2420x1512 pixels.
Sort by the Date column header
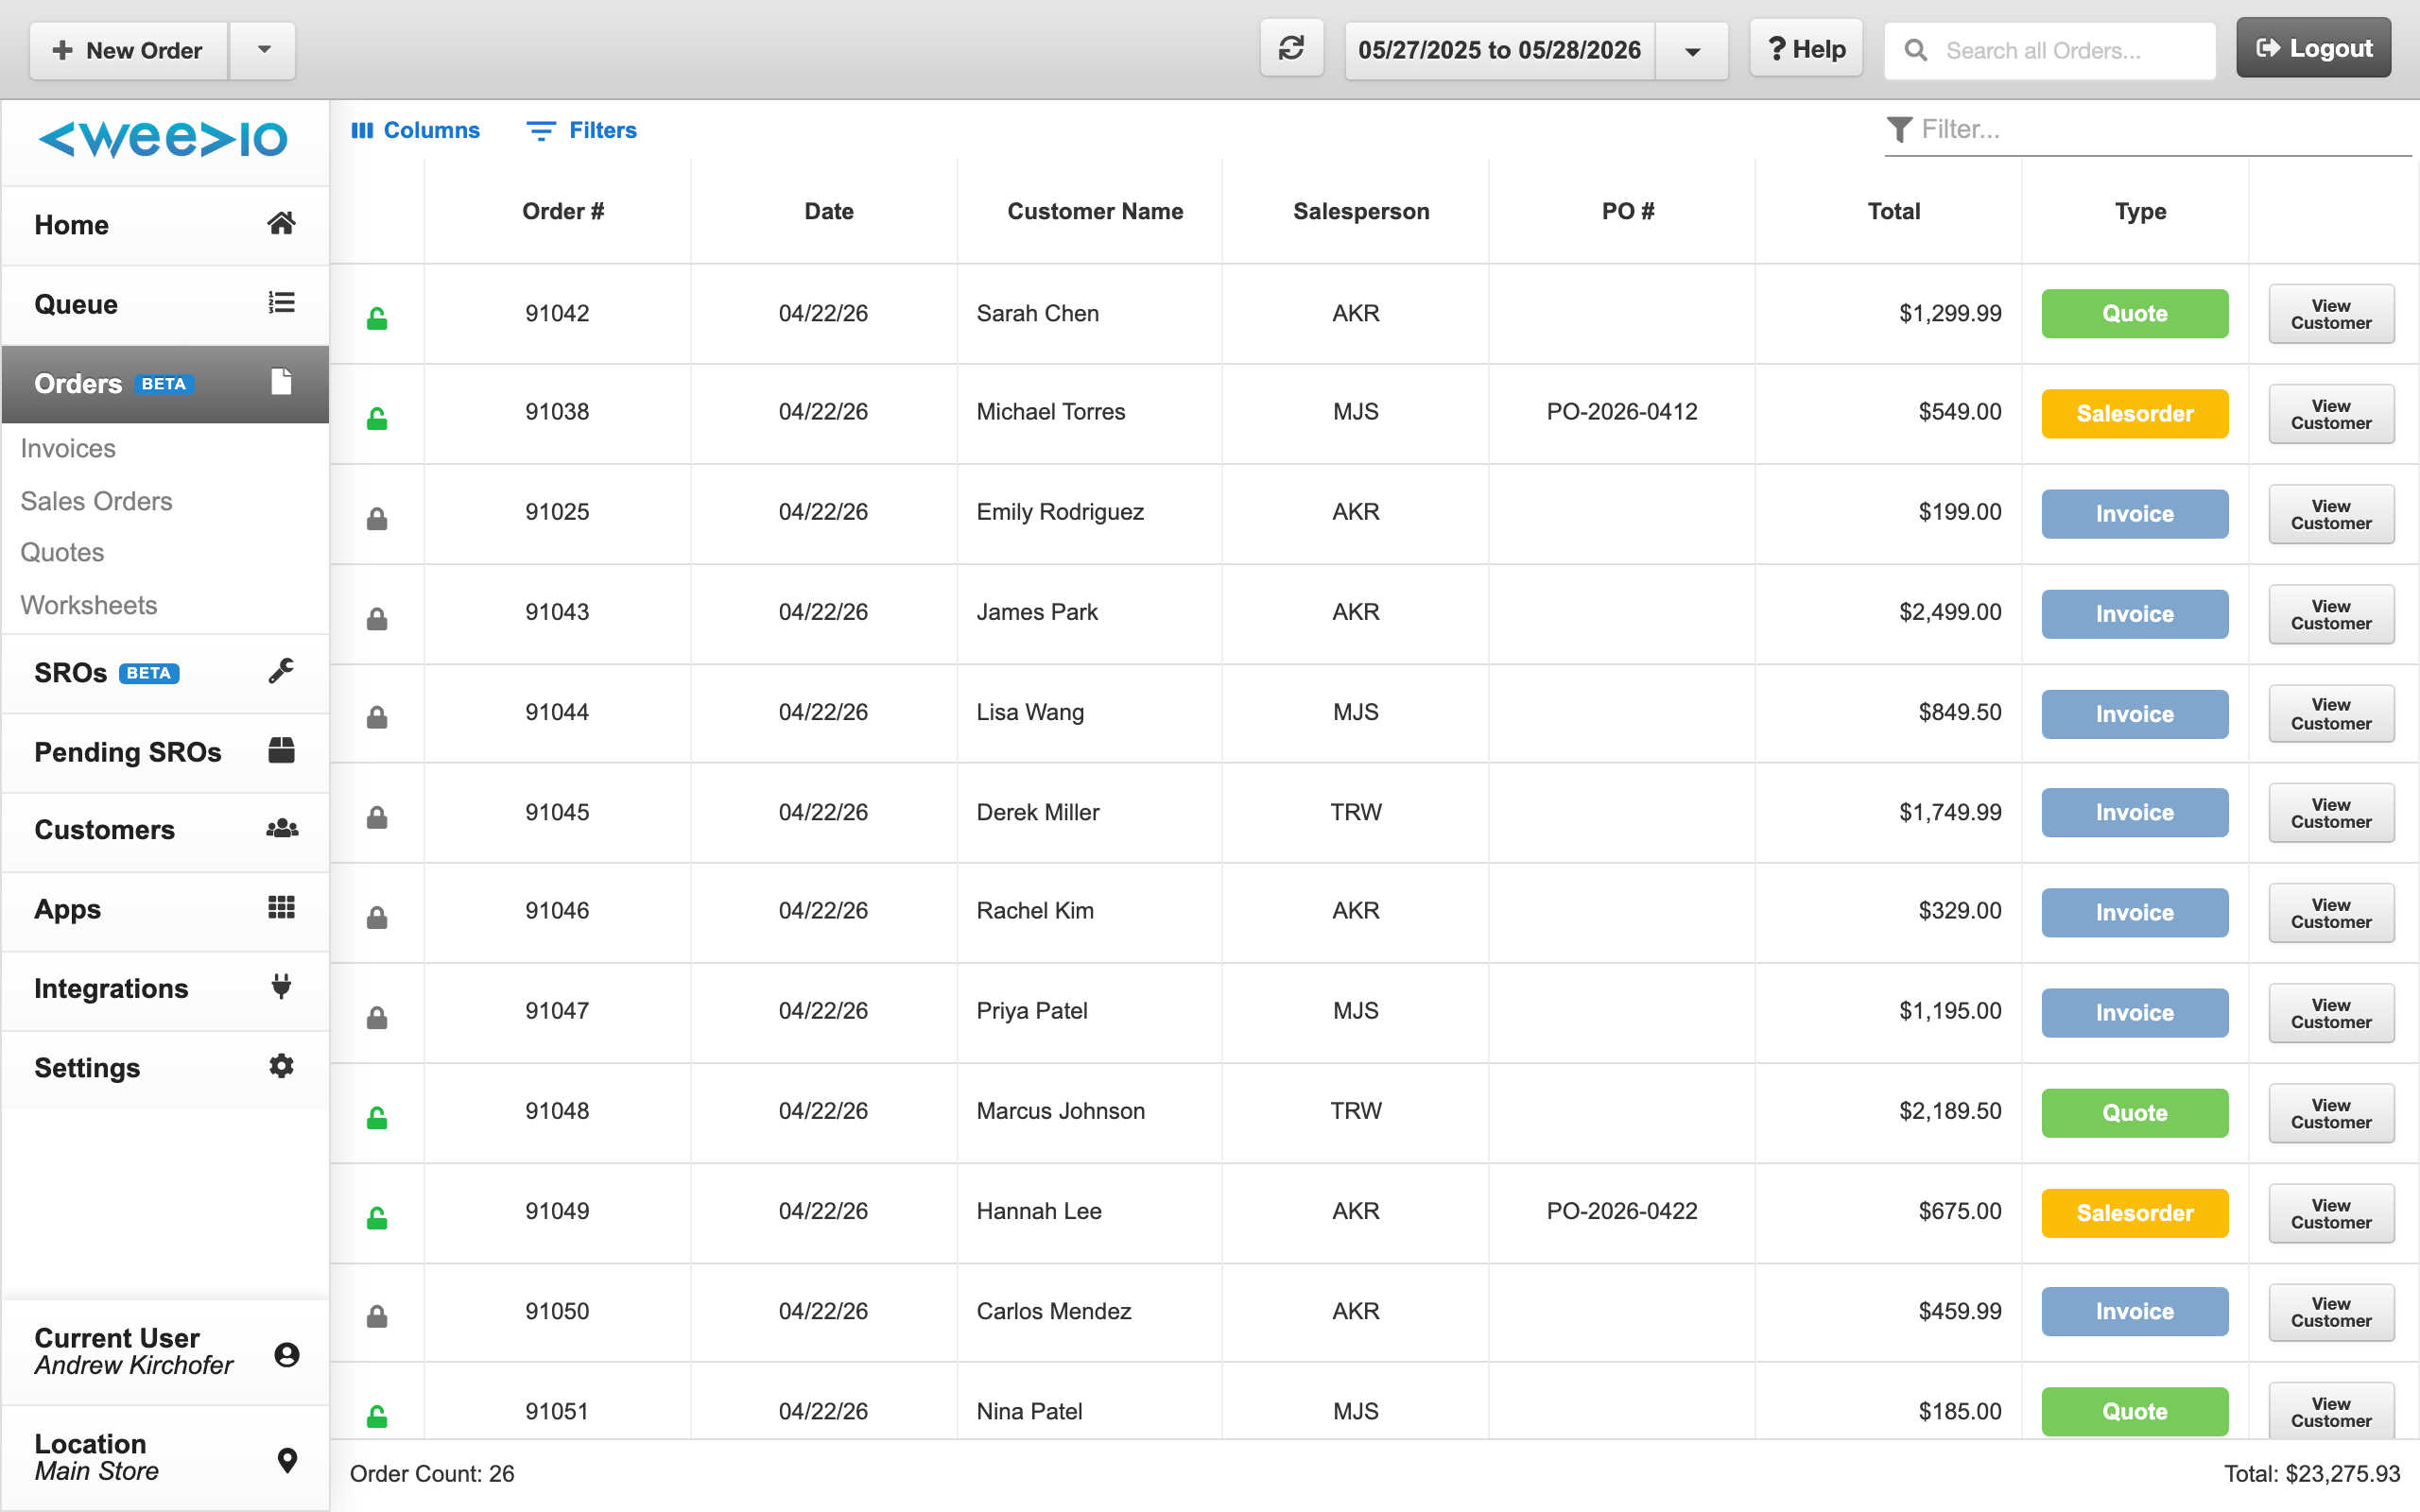pyautogui.click(x=829, y=211)
